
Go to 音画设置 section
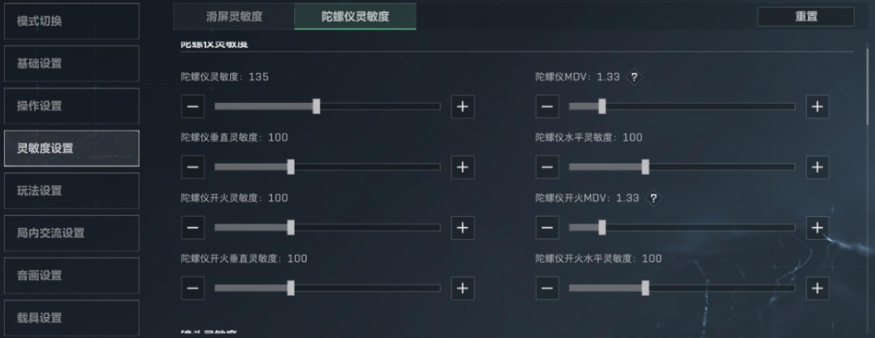(x=72, y=275)
